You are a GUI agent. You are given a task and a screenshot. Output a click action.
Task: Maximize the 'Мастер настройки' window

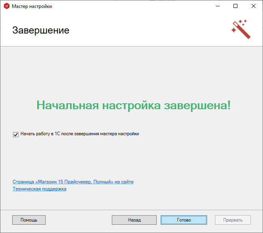coord(235,6)
